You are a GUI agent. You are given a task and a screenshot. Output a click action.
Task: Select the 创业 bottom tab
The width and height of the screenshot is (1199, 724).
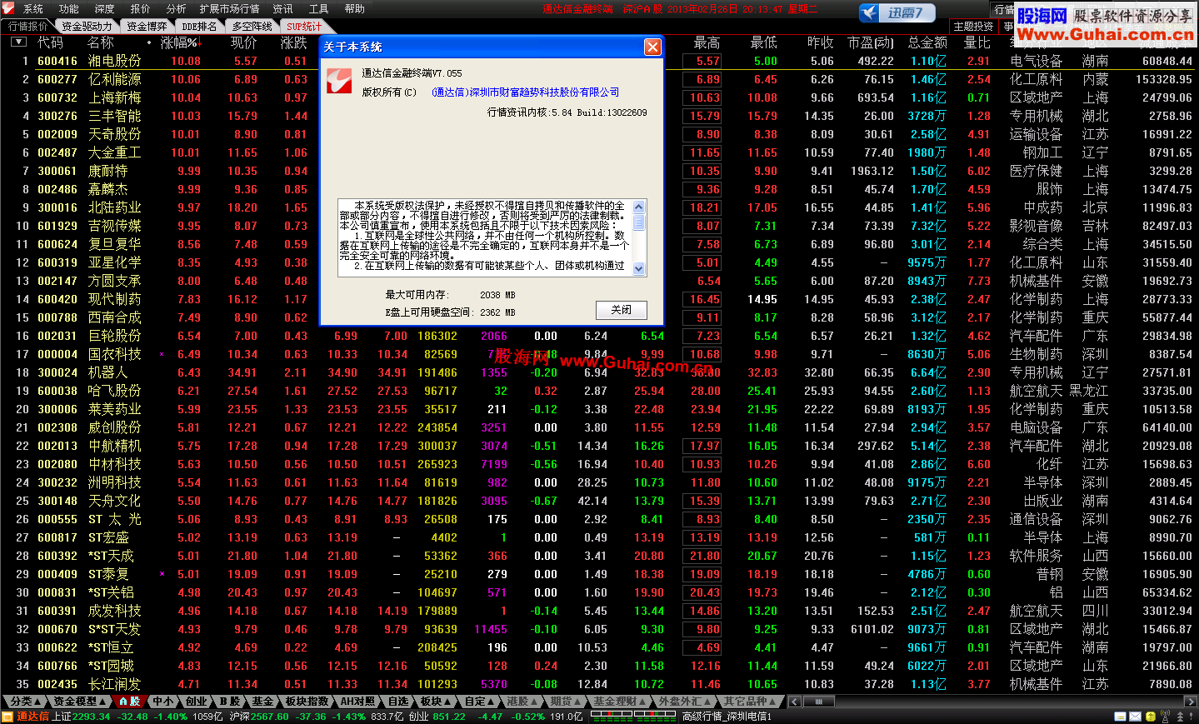197,702
